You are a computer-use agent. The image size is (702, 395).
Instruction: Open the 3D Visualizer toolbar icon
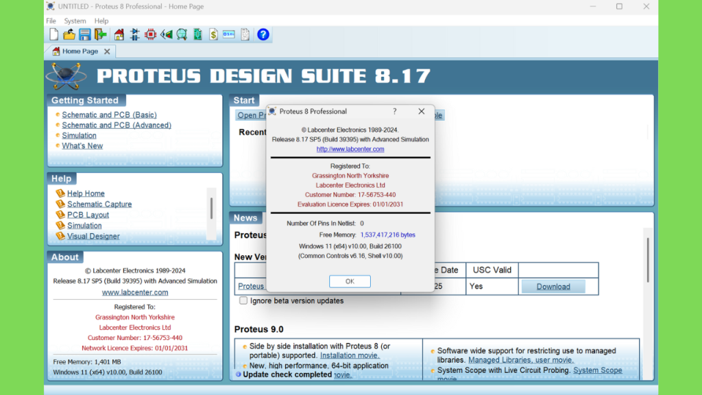pyautogui.click(x=167, y=34)
